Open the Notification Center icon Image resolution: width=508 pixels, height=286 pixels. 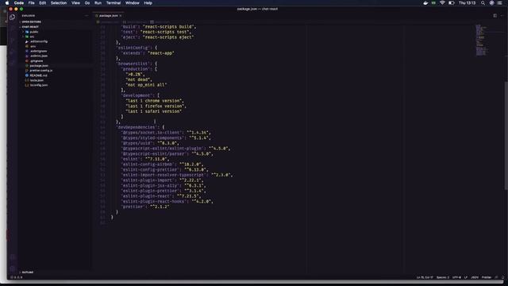[500, 3]
